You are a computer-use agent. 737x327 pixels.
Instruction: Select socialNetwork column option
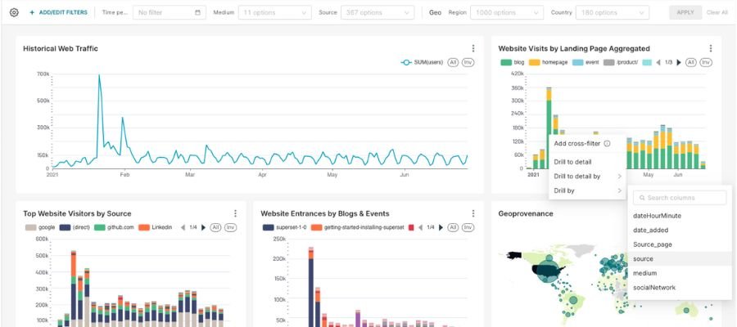[x=680, y=288]
